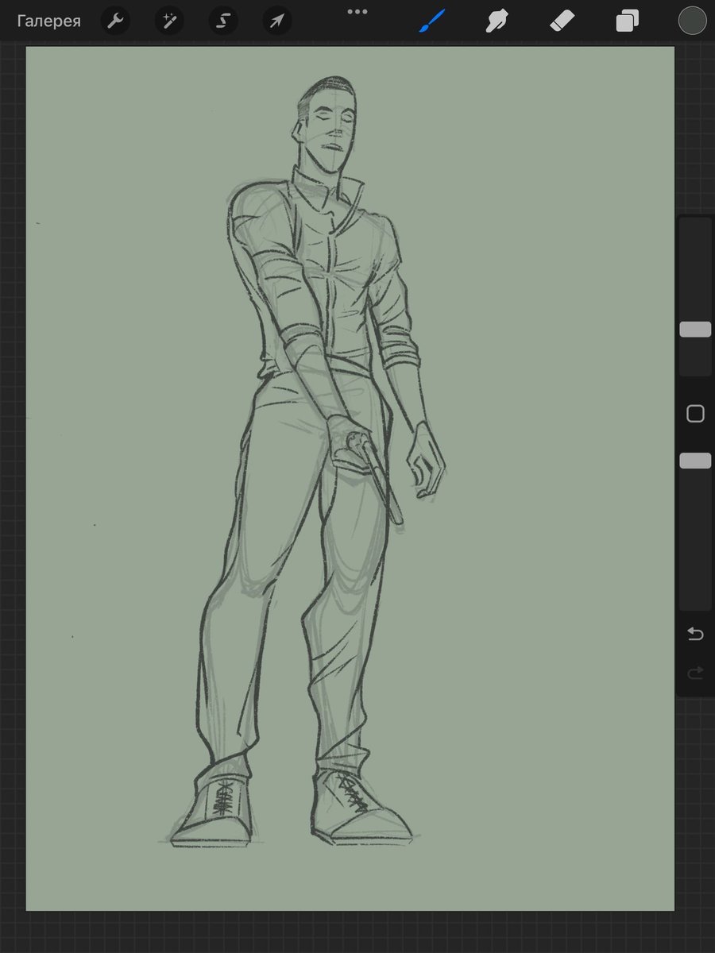Activate the Selection tool
This screenshot has width=715, height=953.
point(223,21)
